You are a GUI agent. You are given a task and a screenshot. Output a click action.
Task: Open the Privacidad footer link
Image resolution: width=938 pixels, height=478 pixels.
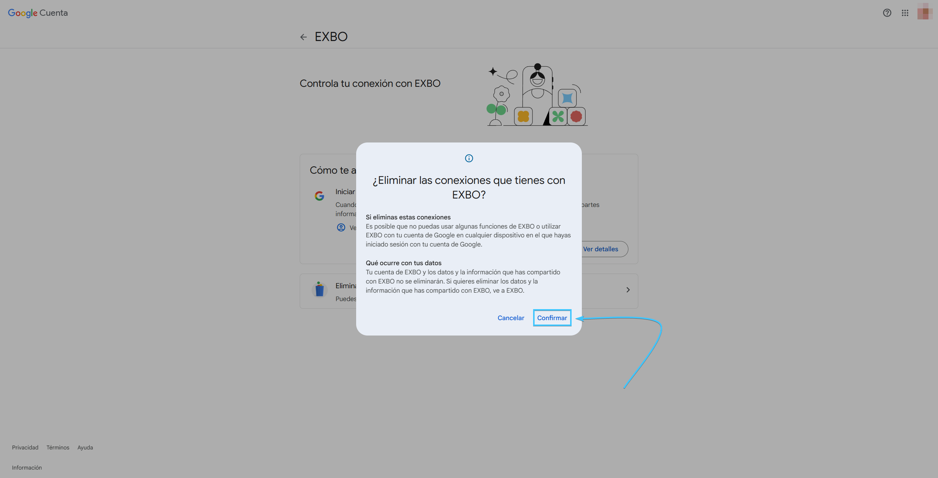[25, 448]
